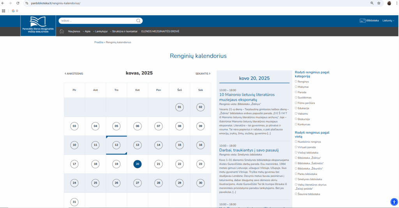Click the browser forward arrow
Viewport: 399px width, 208px height.
click(x=10, y=3)
